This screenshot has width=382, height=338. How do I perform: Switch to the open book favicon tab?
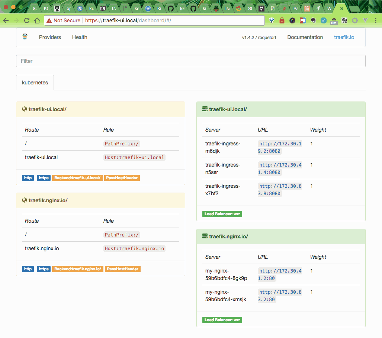103,9
